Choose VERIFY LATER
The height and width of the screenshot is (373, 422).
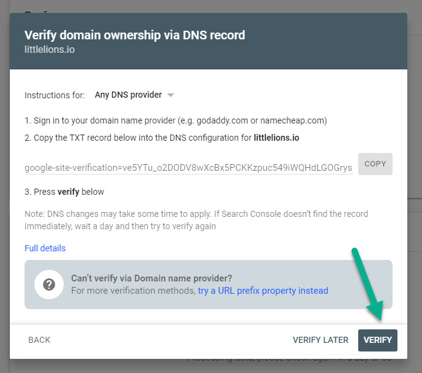coord(320,340)
